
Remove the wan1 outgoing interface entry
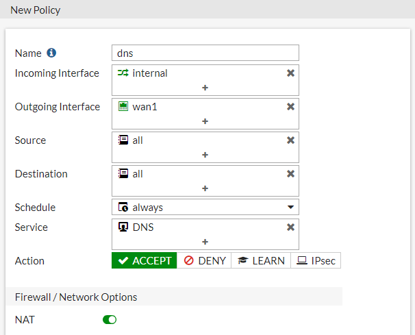(290, 106)
